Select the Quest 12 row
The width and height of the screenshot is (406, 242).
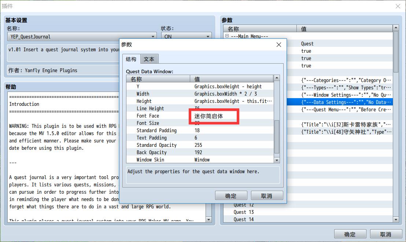pyautogui.click(x=308, y=205)
